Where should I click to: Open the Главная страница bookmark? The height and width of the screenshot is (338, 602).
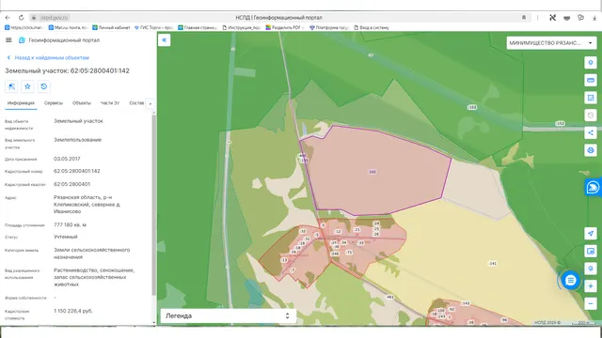[198, 27]
